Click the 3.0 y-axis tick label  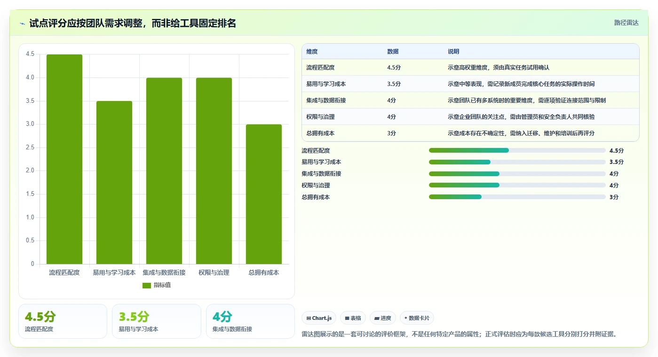(x=30, y=124)
